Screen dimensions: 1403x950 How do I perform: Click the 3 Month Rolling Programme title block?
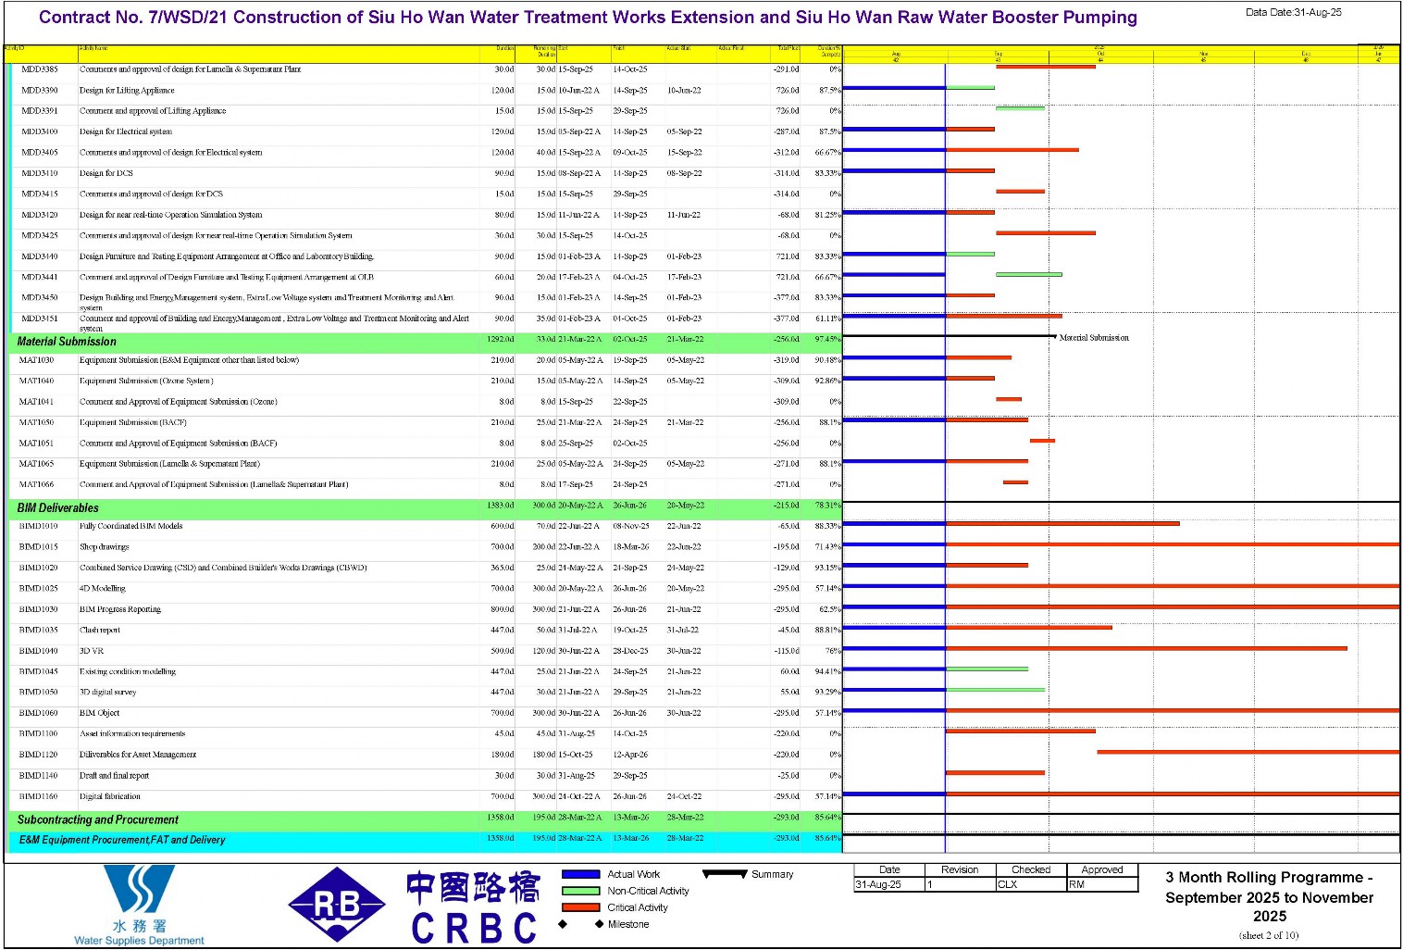[x=1269, y=896]
